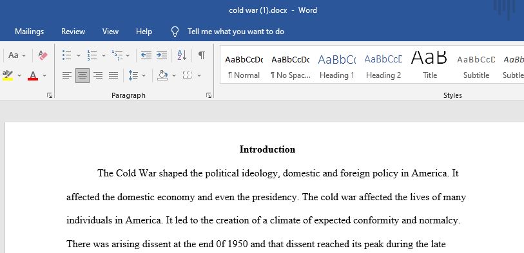Apply bullet list formatting
The height and width of the screenshot is (253, 524).
coord(67,55)
